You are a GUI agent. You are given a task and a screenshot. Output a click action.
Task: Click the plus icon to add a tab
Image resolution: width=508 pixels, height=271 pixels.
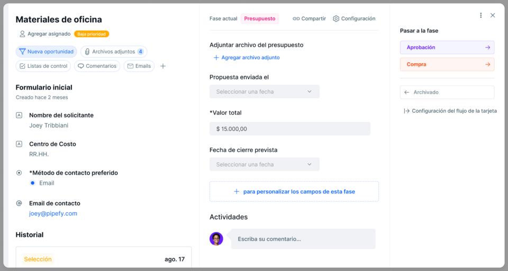coord(163,66)
